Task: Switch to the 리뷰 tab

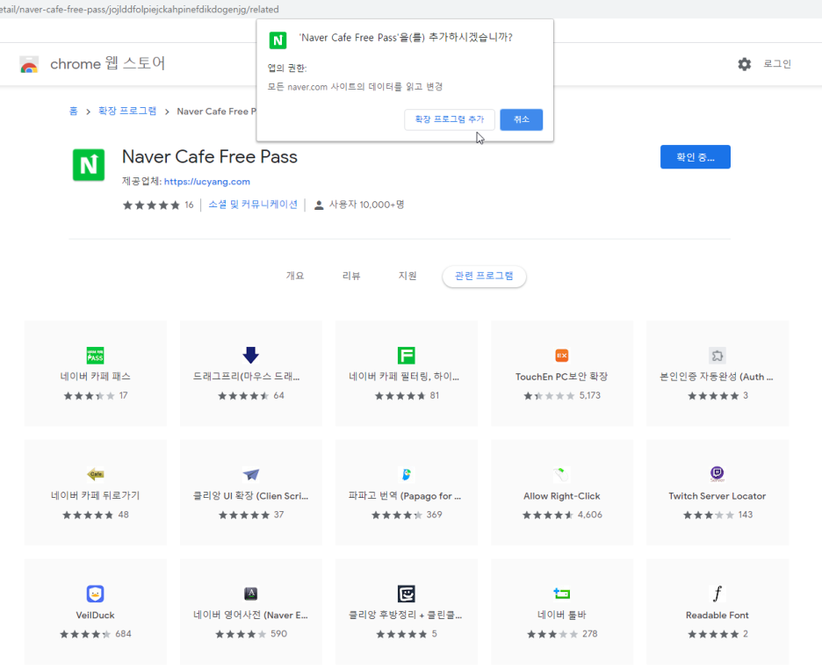Action: (x=350, y=276)
